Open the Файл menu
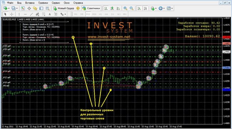232x129 pixels. 10,3
